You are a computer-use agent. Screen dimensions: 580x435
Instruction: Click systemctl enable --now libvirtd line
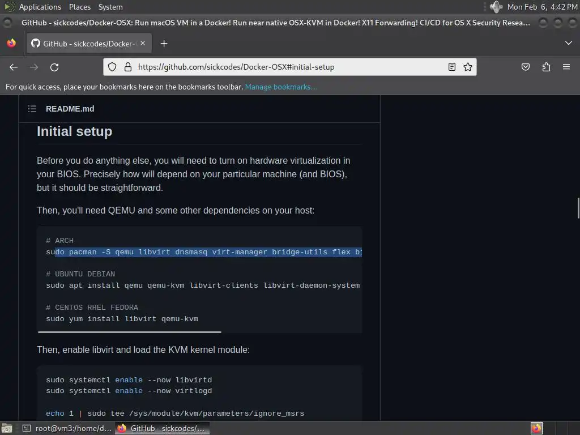click(129, 380)
